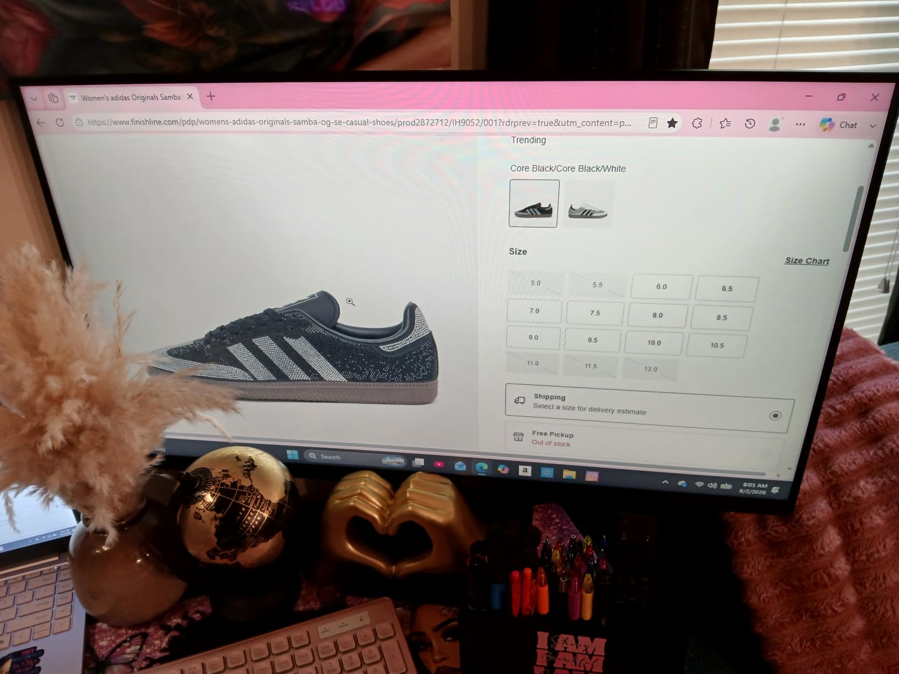Open Task View on the taskbar

tap(418, 462)
